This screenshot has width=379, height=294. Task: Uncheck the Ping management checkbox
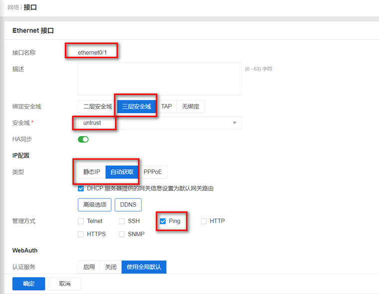[163, 221]
